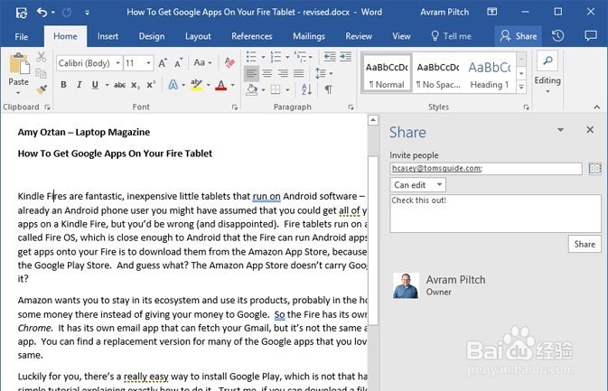This screenshot has height=391, width=608.
Task: Open the font name dropdown
Action: coord(117,63)
